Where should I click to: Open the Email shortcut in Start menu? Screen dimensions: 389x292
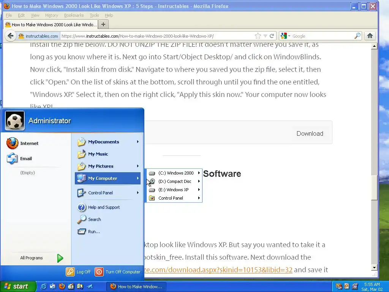[x=19, y=159]
